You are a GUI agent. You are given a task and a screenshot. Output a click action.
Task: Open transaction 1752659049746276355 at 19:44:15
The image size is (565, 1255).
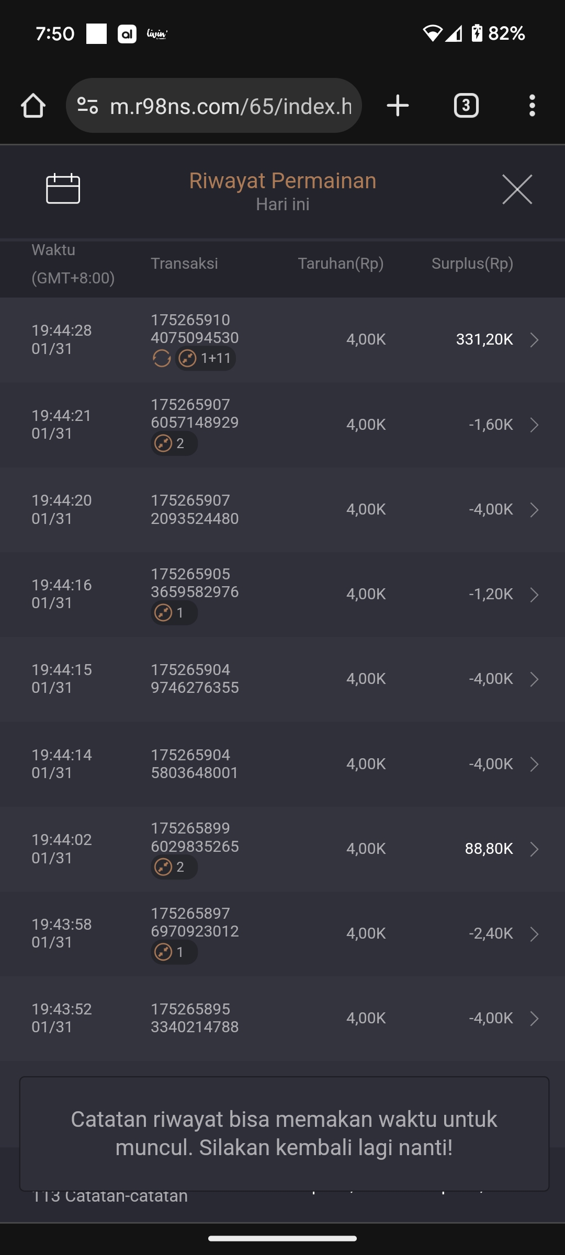click(195, 679)
